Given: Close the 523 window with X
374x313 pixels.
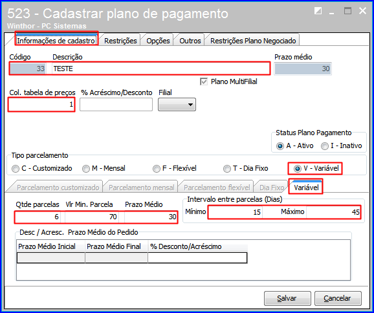Looking at the screenshot, I should [x=362, y=11].
